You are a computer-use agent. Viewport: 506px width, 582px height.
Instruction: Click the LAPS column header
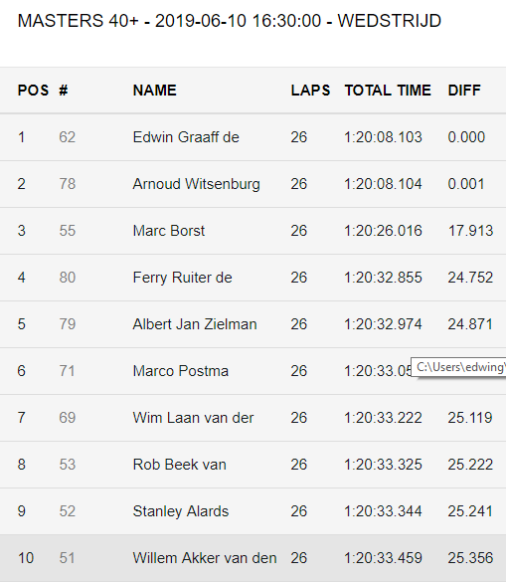click(310, 91)
